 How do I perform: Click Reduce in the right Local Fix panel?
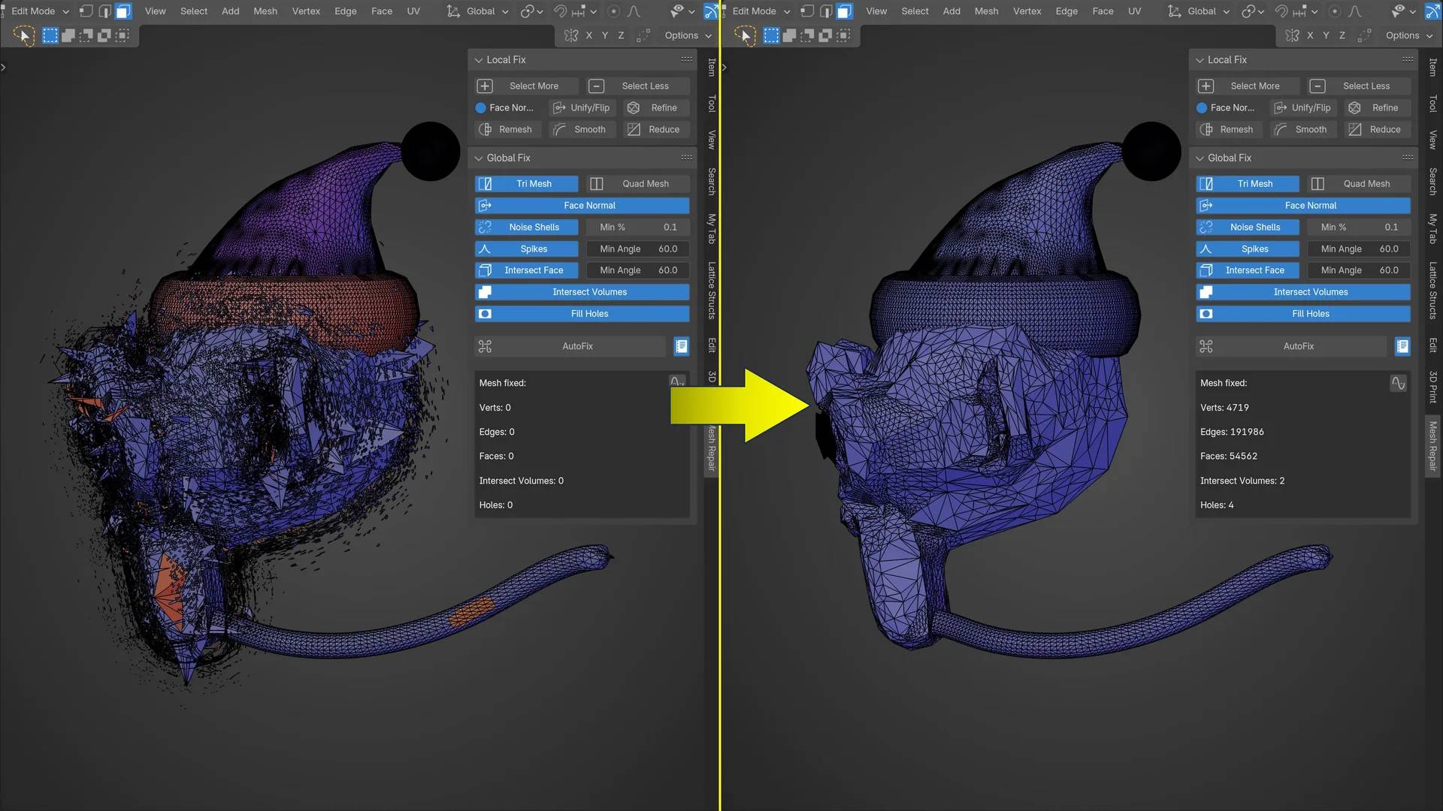click(1376, 129)
